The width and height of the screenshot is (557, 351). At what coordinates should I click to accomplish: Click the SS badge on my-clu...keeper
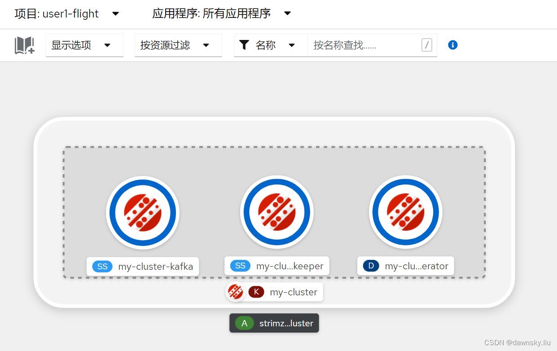[241, 266]
